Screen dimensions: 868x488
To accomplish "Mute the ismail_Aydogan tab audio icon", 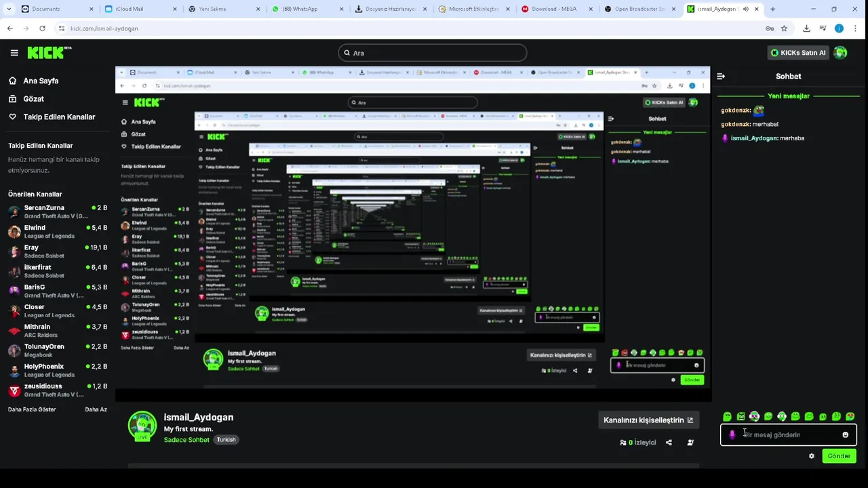I will (746, 9).
